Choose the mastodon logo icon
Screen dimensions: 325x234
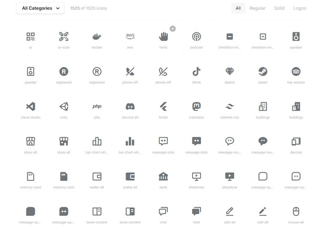pyautogui.click(x=197, y=107)
